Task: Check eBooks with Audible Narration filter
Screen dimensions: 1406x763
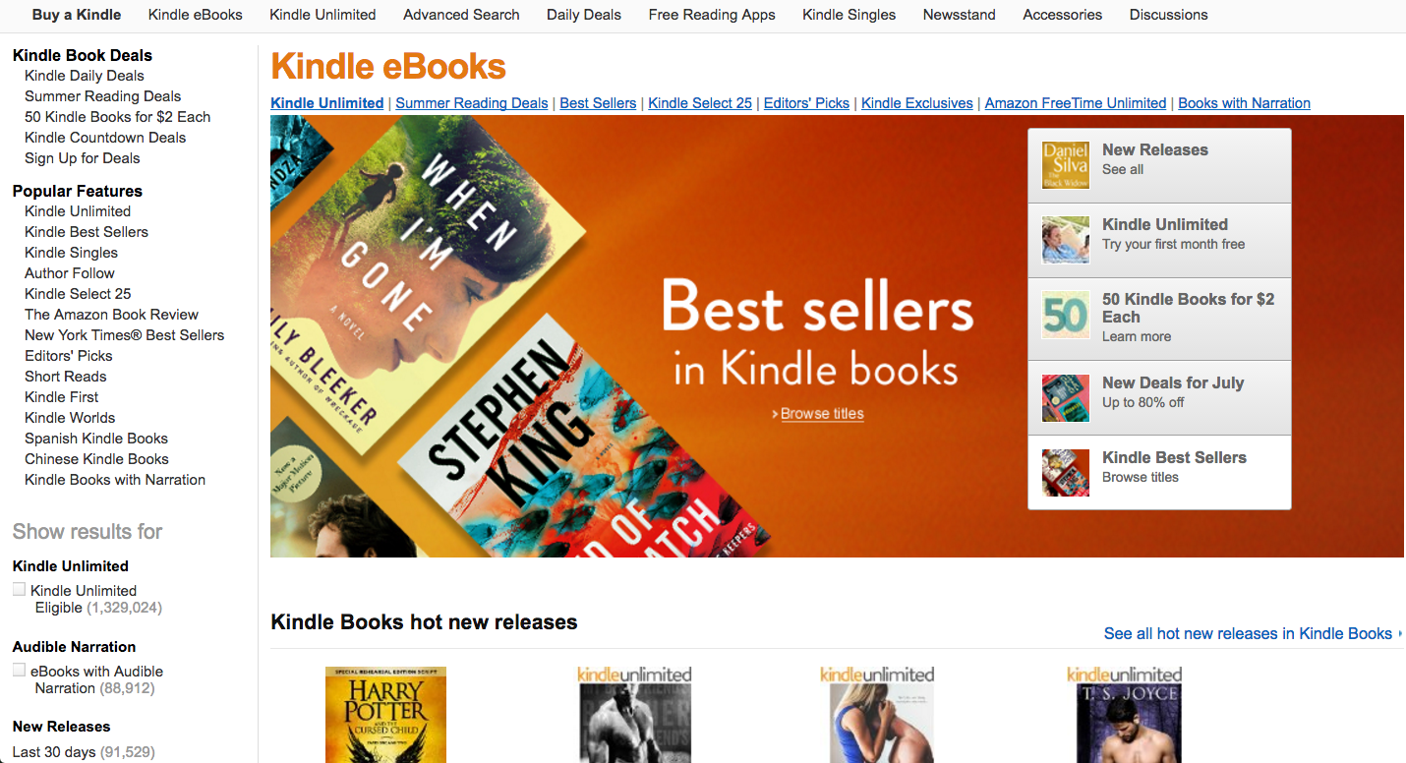Action: (x=19, y=670)
